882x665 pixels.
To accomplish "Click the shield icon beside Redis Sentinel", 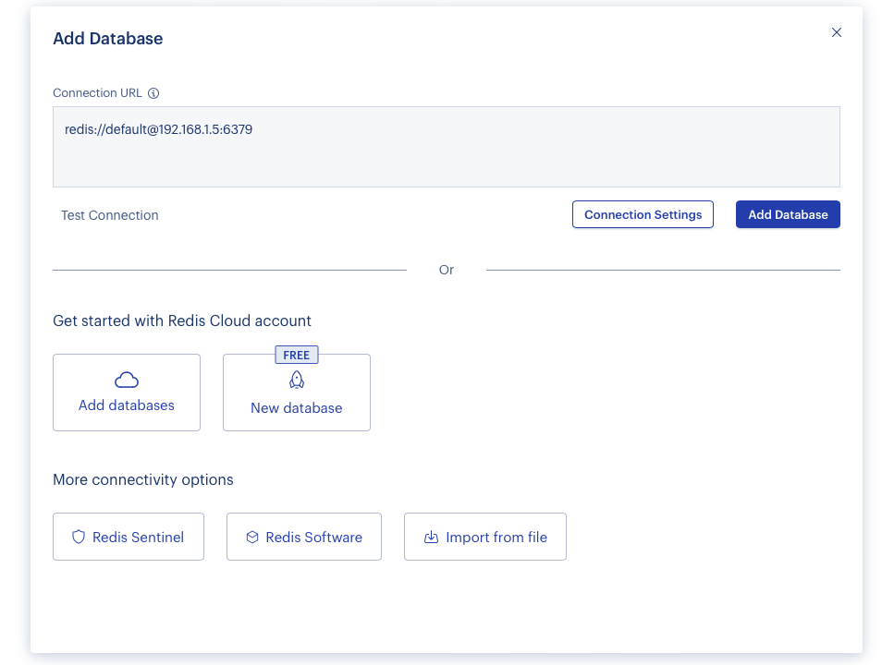I will point(79,537).
